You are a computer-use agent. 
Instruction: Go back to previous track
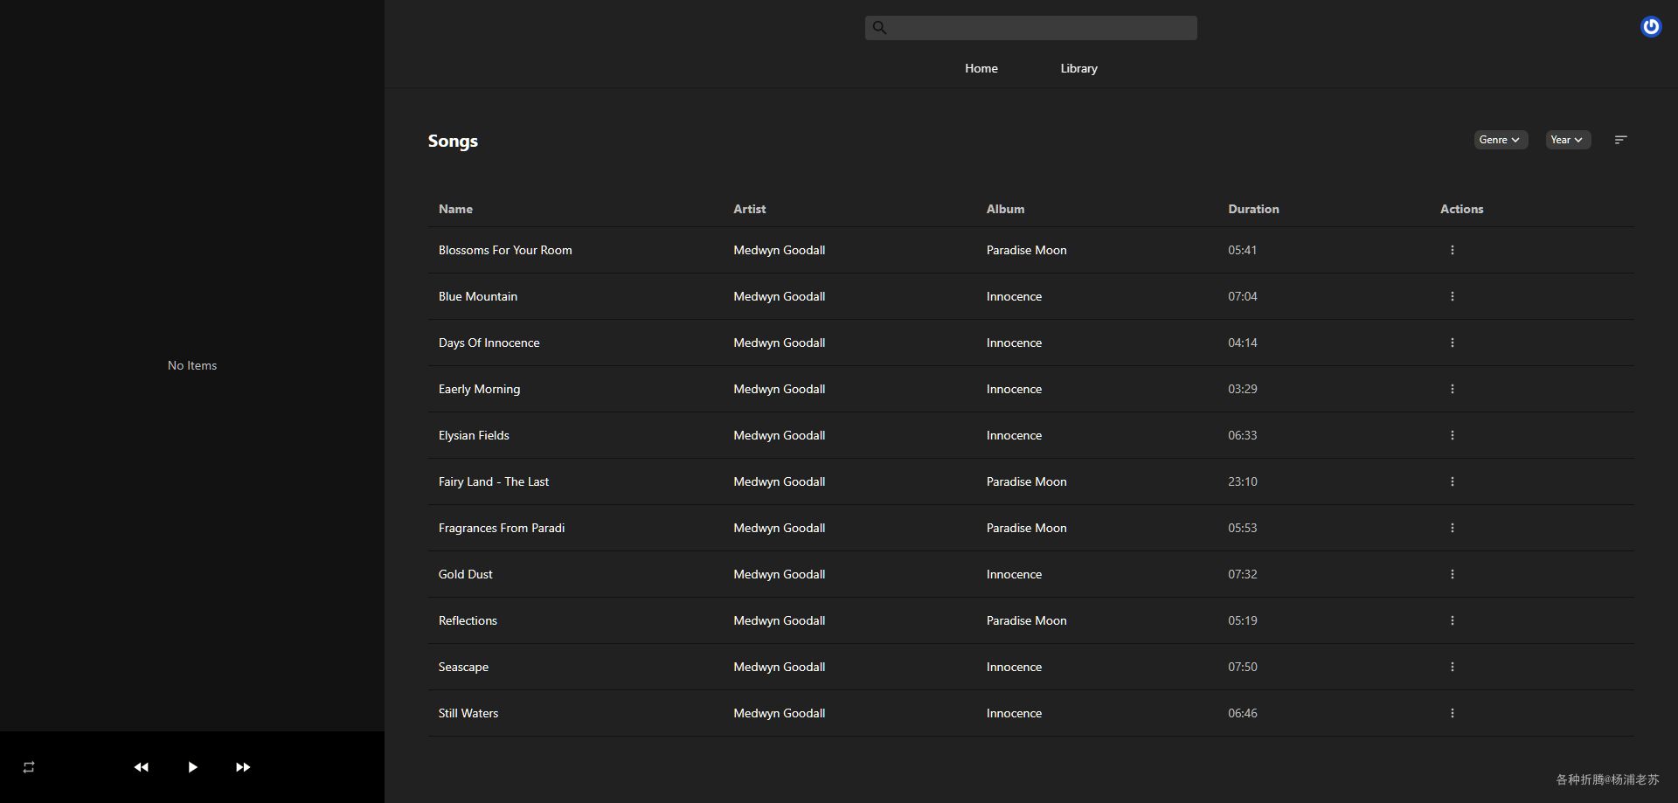coord(141,767)
